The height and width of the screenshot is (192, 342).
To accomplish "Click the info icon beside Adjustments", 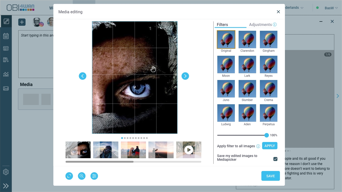I will click(x=275, y=24).
